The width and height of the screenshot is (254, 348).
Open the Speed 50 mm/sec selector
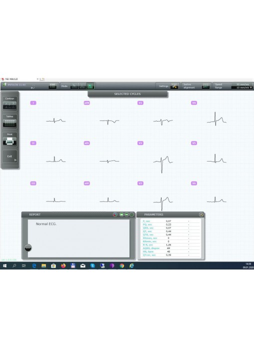pos(242,84)
